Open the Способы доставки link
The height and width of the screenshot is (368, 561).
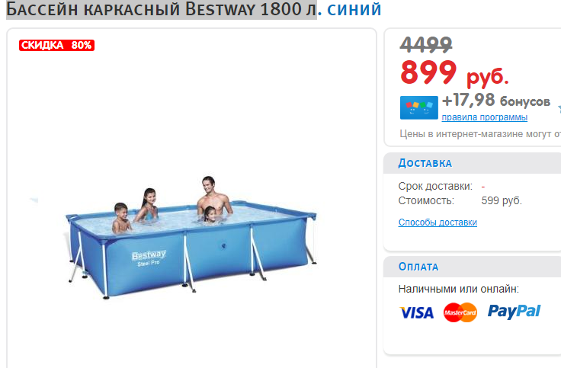(438, 222)
